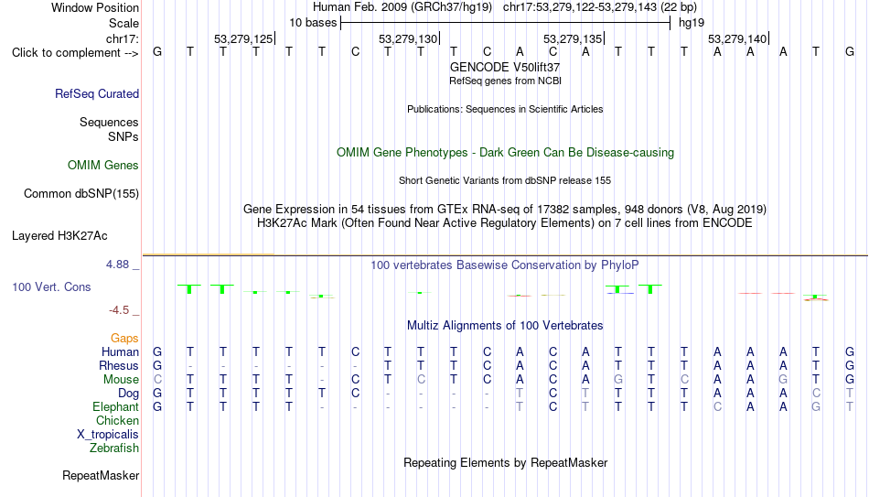Select the -4.5 conservation axis minimum
The height and width of the screenshot is (497, 869).
point(119,310)
